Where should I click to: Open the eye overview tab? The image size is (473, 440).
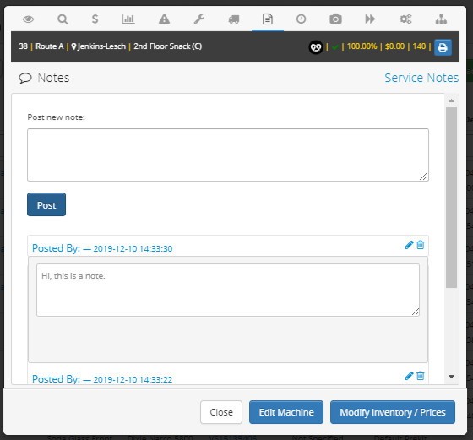click(29, 19)
